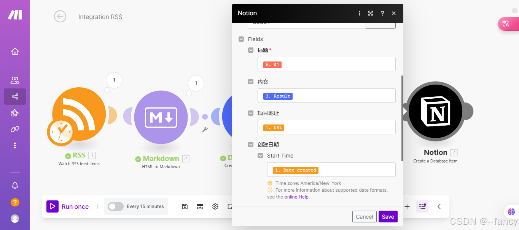Click the Notion module number 7 badge
Viewport: 519px width, 230px height.
tap(454, 153)
